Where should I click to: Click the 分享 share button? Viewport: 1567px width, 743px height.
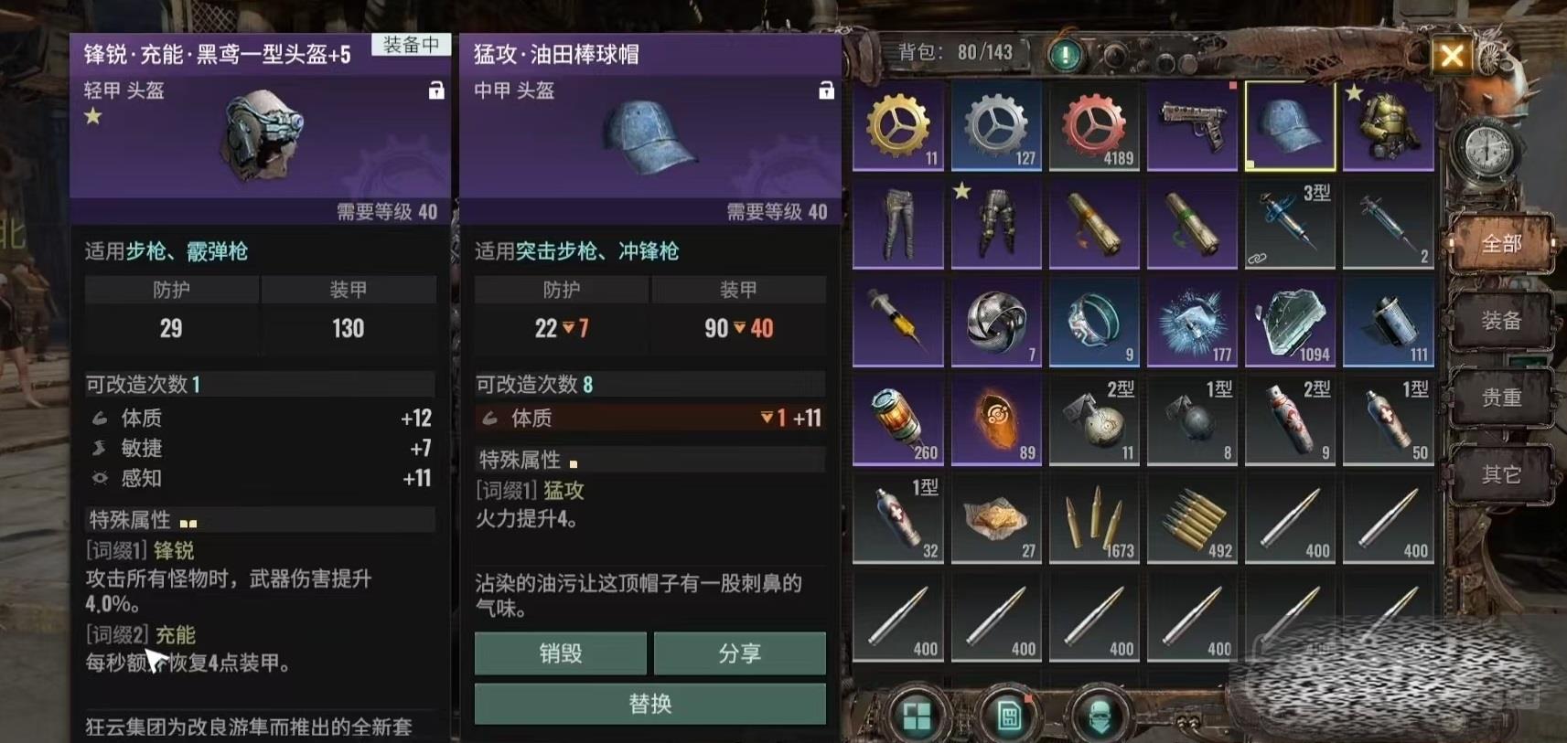pyautogui.click(x=739, y=653)
